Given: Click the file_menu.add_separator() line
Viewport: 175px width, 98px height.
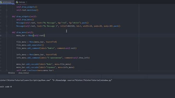Looking at the screenshot, I should coord(30,45).
